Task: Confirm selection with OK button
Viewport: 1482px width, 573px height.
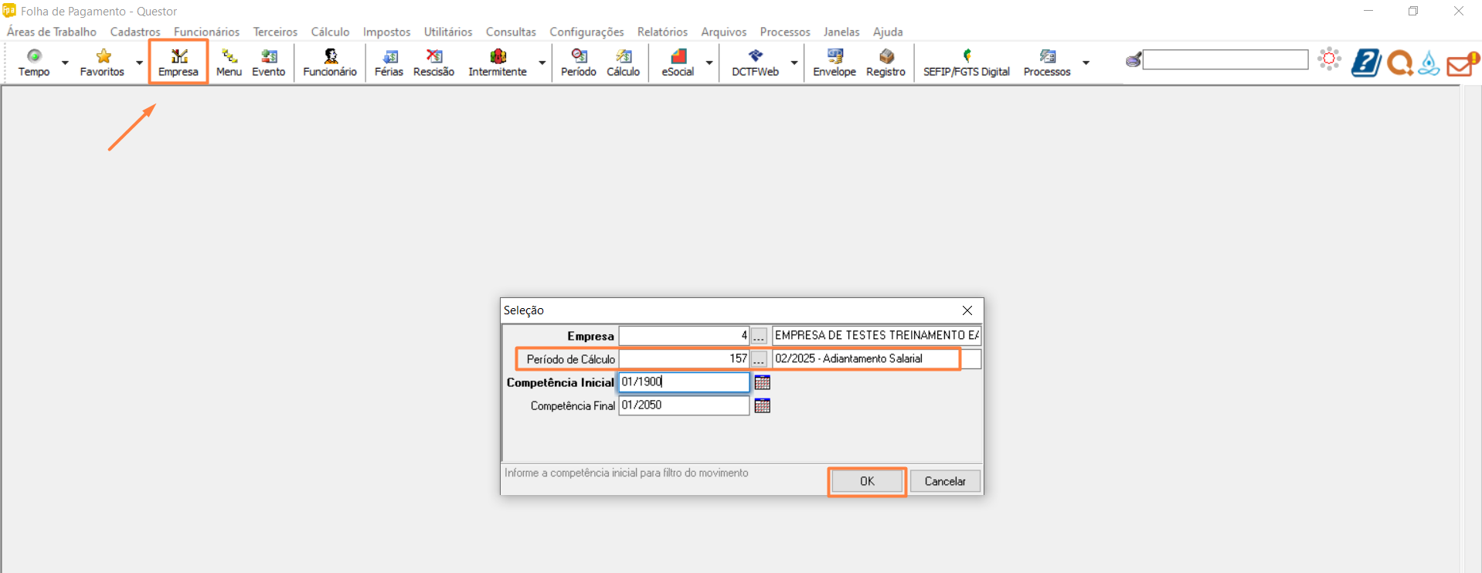Action: coord(867,481)
